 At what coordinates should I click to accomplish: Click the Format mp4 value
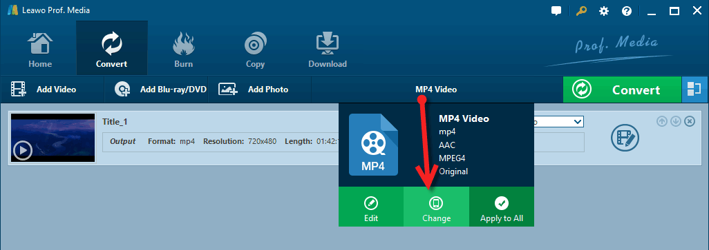click(187, 141)
